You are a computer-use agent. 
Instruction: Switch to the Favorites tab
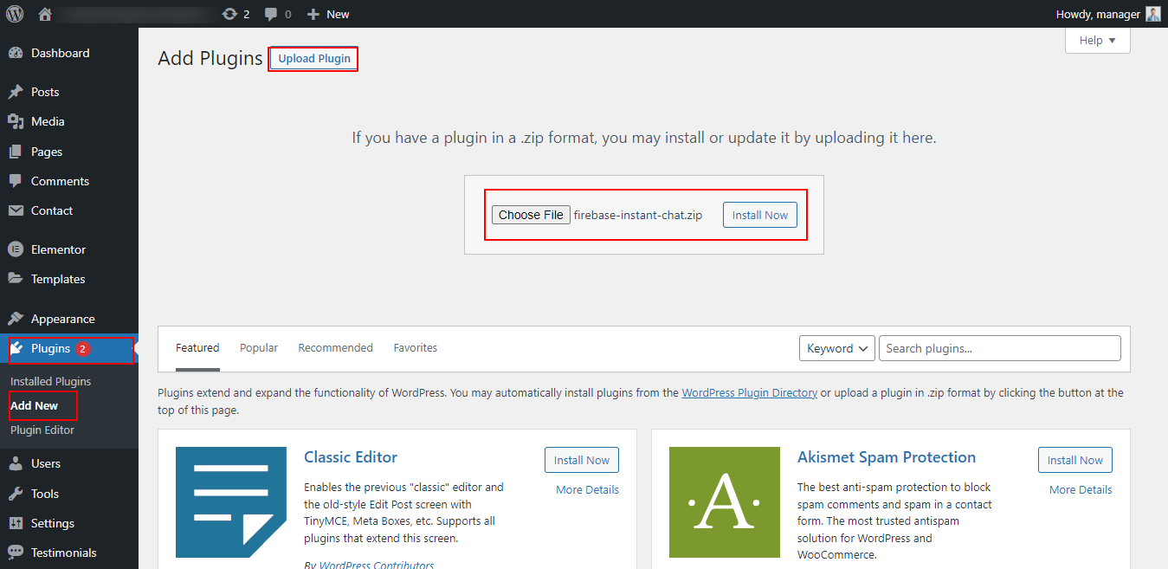pyautogui.click(x=416, y=348)
